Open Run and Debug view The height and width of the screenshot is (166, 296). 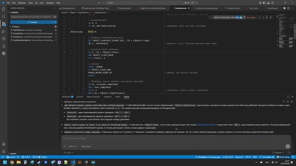pyautogui.click(x=4, y=31)
